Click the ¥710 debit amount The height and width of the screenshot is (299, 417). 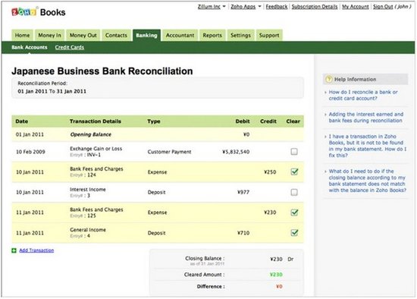click(243, 233)
